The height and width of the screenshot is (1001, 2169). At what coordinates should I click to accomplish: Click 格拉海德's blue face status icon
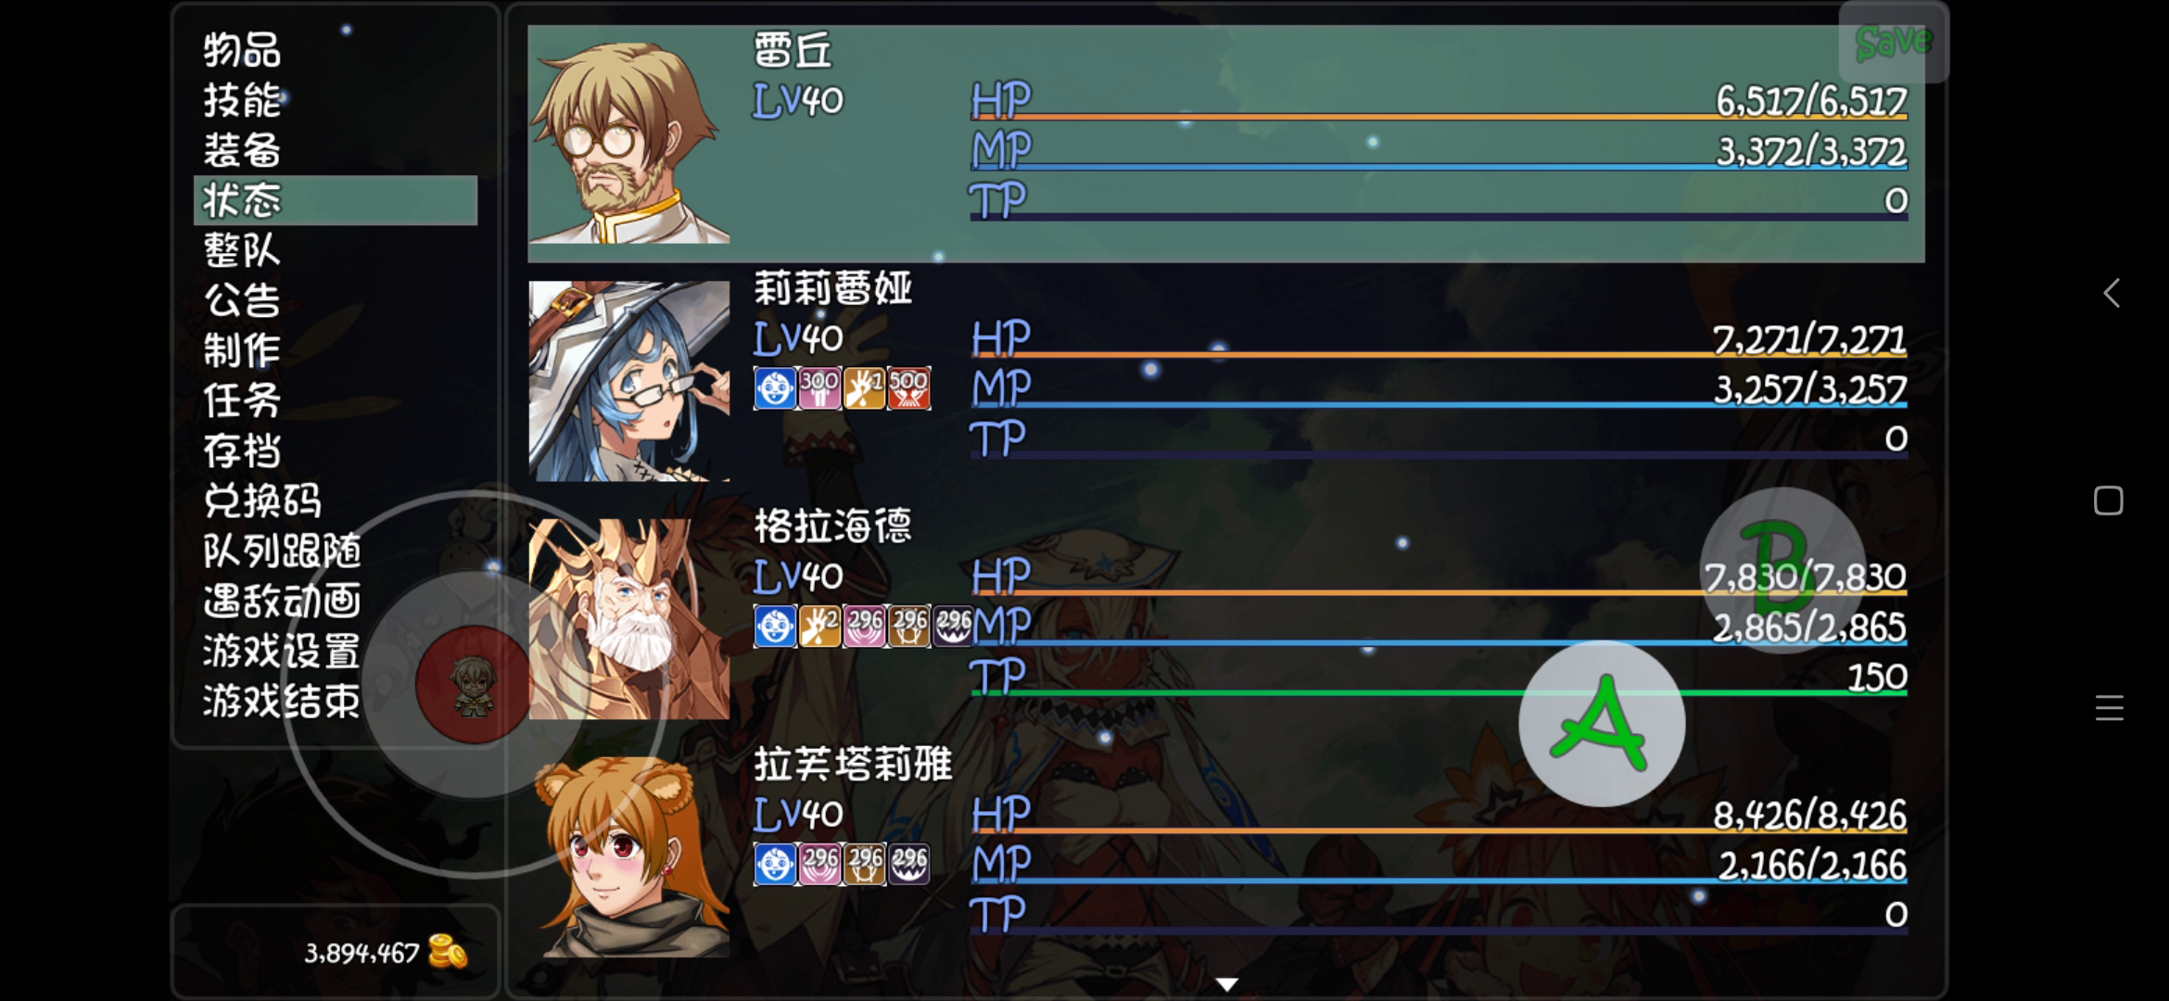coord(775,627)
